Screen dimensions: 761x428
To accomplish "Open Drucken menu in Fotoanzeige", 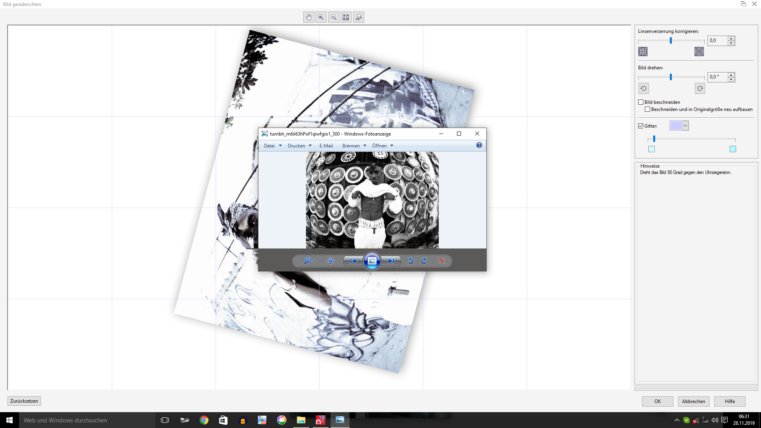I will tap(300, 146).
